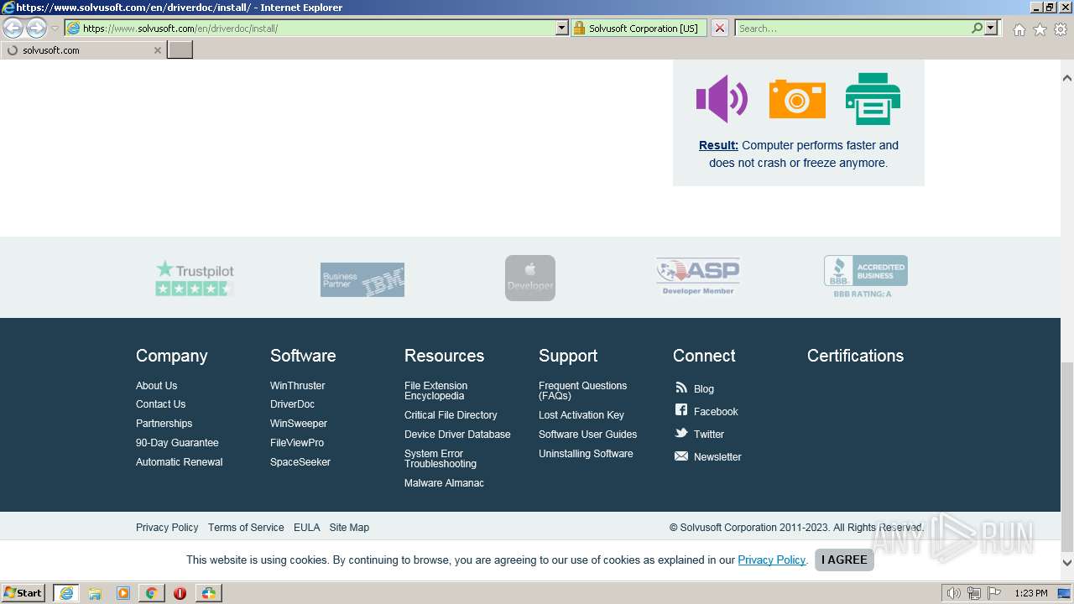Open the SpaceSeeker link
The image size is (1074, 604).
click(x=300, y=462)
